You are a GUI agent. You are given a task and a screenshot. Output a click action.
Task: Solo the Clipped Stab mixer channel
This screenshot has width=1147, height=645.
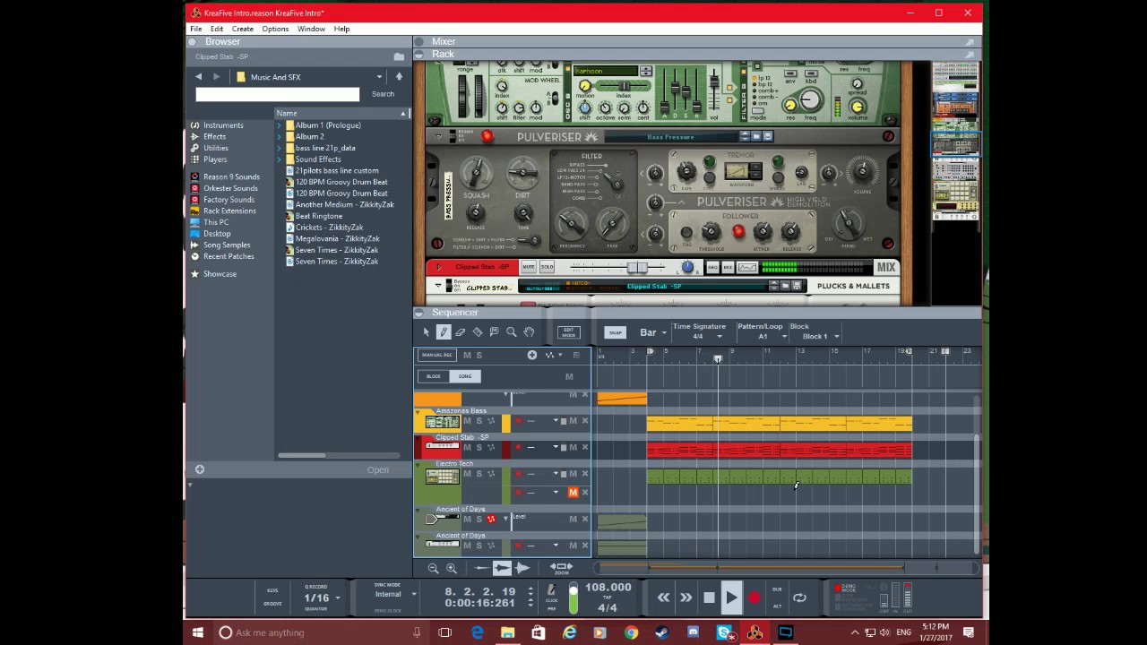point(547,267)
